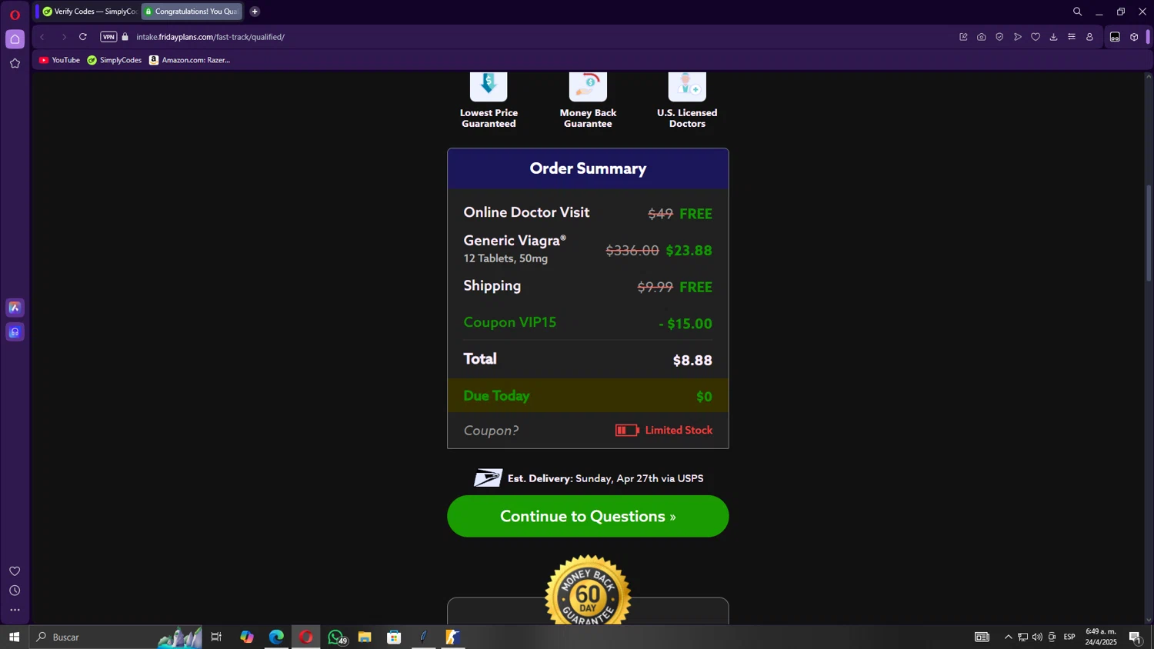Take a snapshot with the camera icon
The image size is (1154, 649).
982,37
